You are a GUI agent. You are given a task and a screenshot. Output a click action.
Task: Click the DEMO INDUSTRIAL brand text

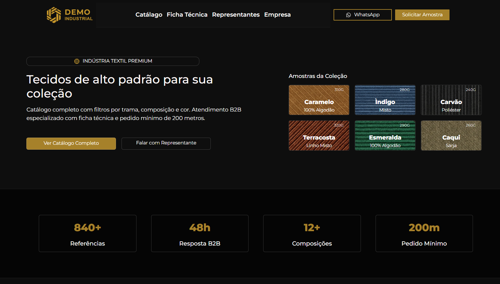click(x=79, y=15)
